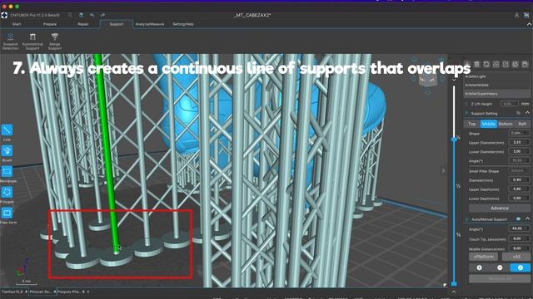This screenshot has width=533, height=299.
Task: Click the Lower Diameter input field
Action: [x=519, y=151]
